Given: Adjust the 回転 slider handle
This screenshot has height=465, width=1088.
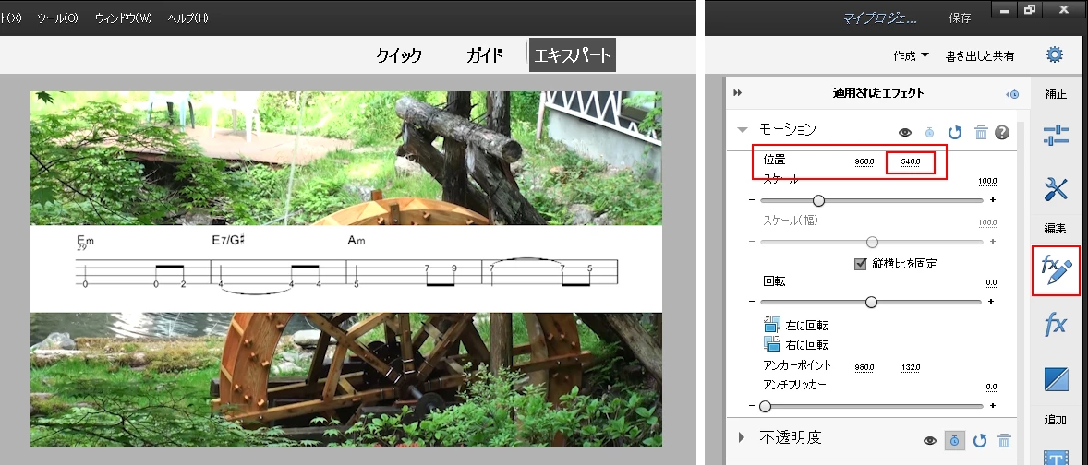Looking at the screenshot, I should pyautogui.click(x=872, y=302).
